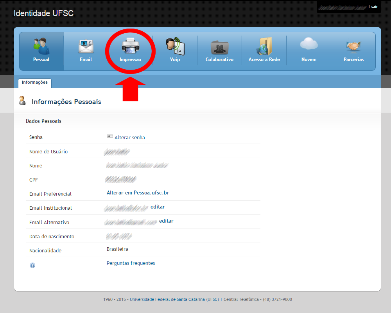Image resolution: width=391 pixels, height=313 pixels.
Task: Open Universidade Federal de Santa Catarina footer link
Action: point(174,299)
